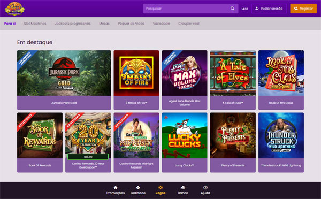Open Lucky Clucks game thumbnail
Viewport: 321px width, 199px height.
[185, 135]
